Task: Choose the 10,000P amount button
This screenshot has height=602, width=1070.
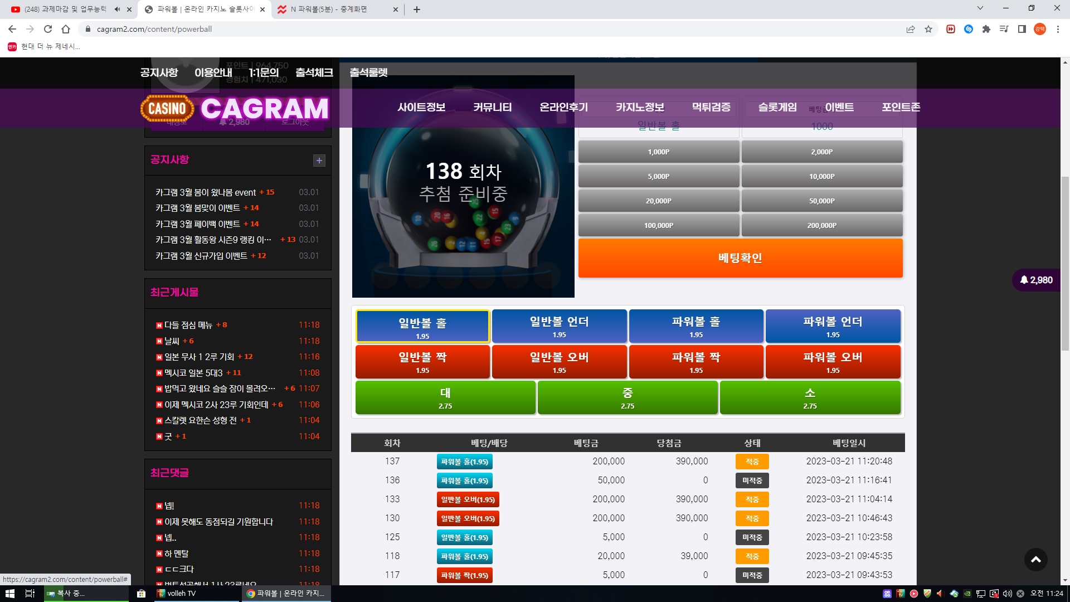Action: coord(821,176)
